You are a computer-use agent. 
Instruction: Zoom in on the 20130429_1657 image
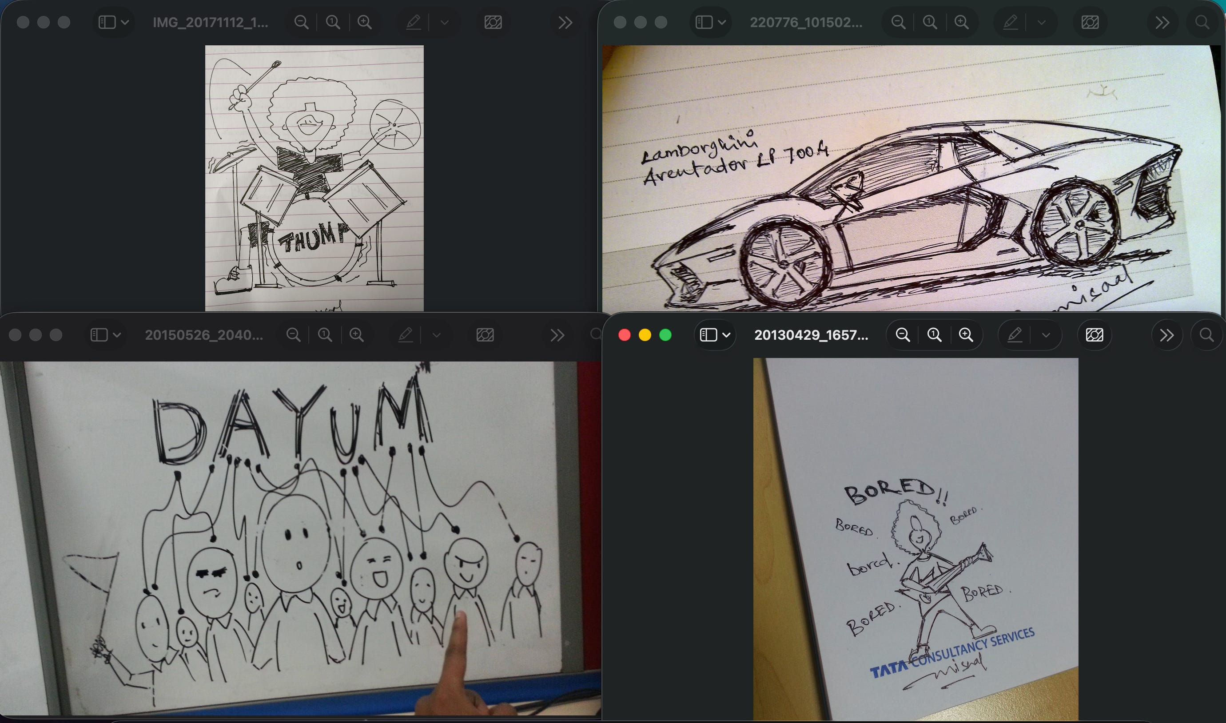966,335
